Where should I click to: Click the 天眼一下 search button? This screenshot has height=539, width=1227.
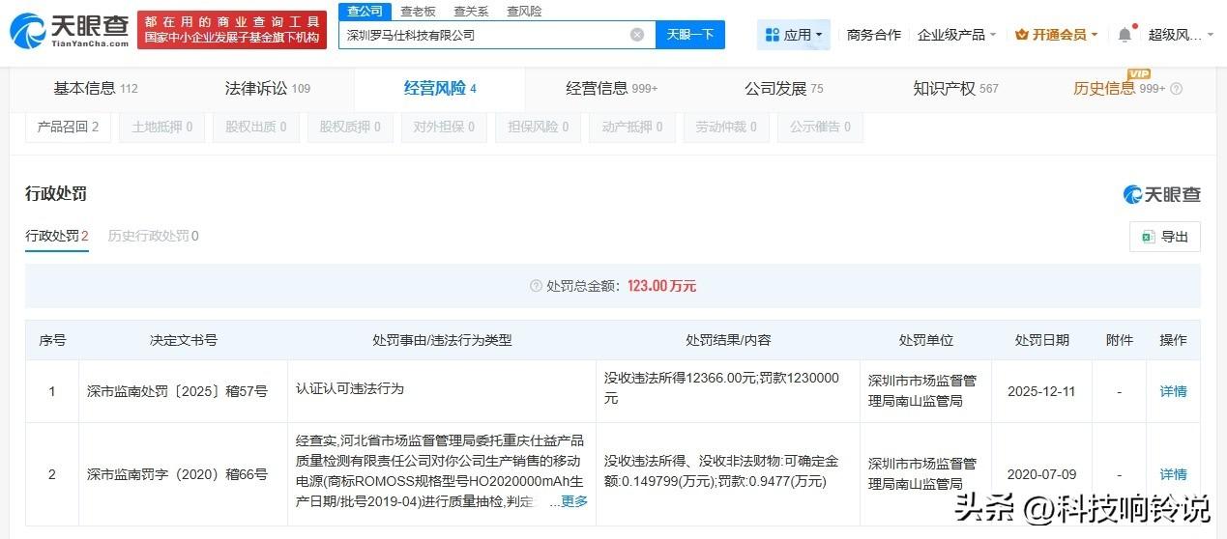(690, 35)
